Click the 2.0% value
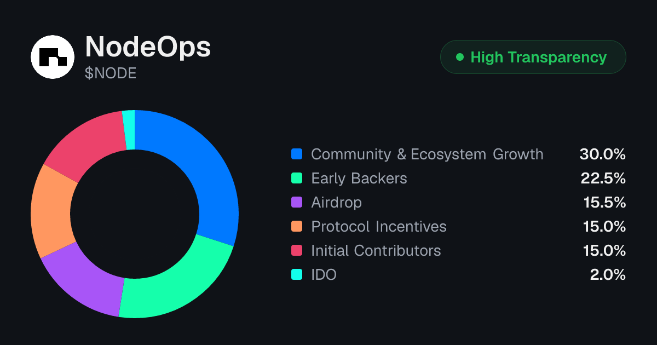The image size is (657, 345). (x=608, y=275)
